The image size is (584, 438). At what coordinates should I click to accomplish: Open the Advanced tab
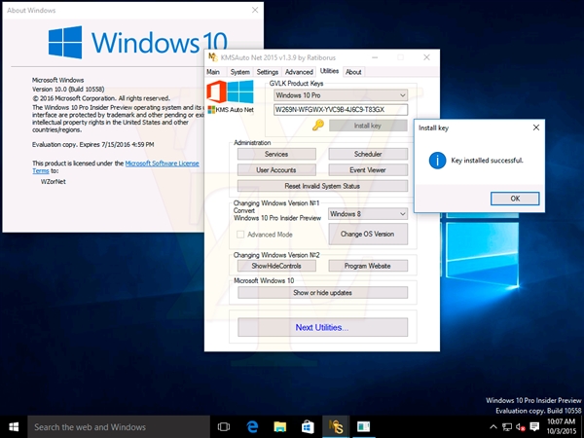299,72
